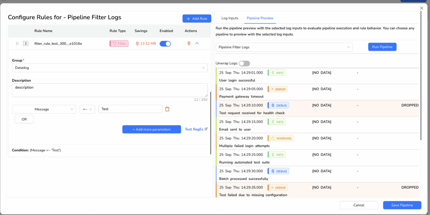Delete the filter_rule_test_300__e1016e rule

189,43
